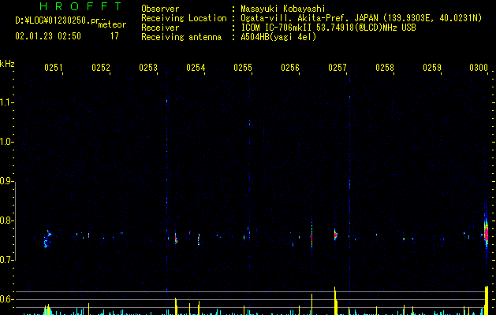
Task: Select the ICOM IC-706mkII receiver value
Action: (328, 28)
